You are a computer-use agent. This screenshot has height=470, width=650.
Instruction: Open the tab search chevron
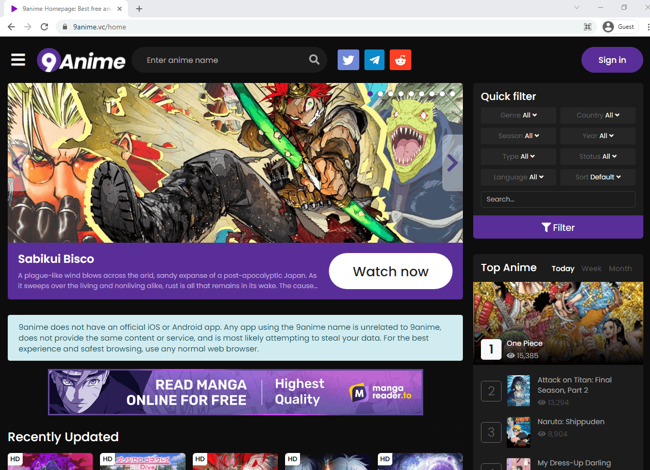[577, 7]
